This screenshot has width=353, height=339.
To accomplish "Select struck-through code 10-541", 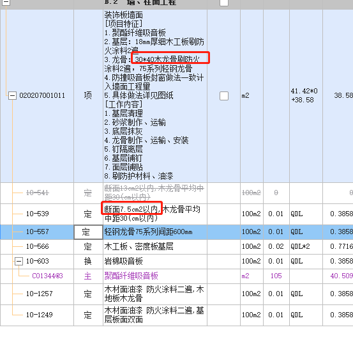I will 38,193.
